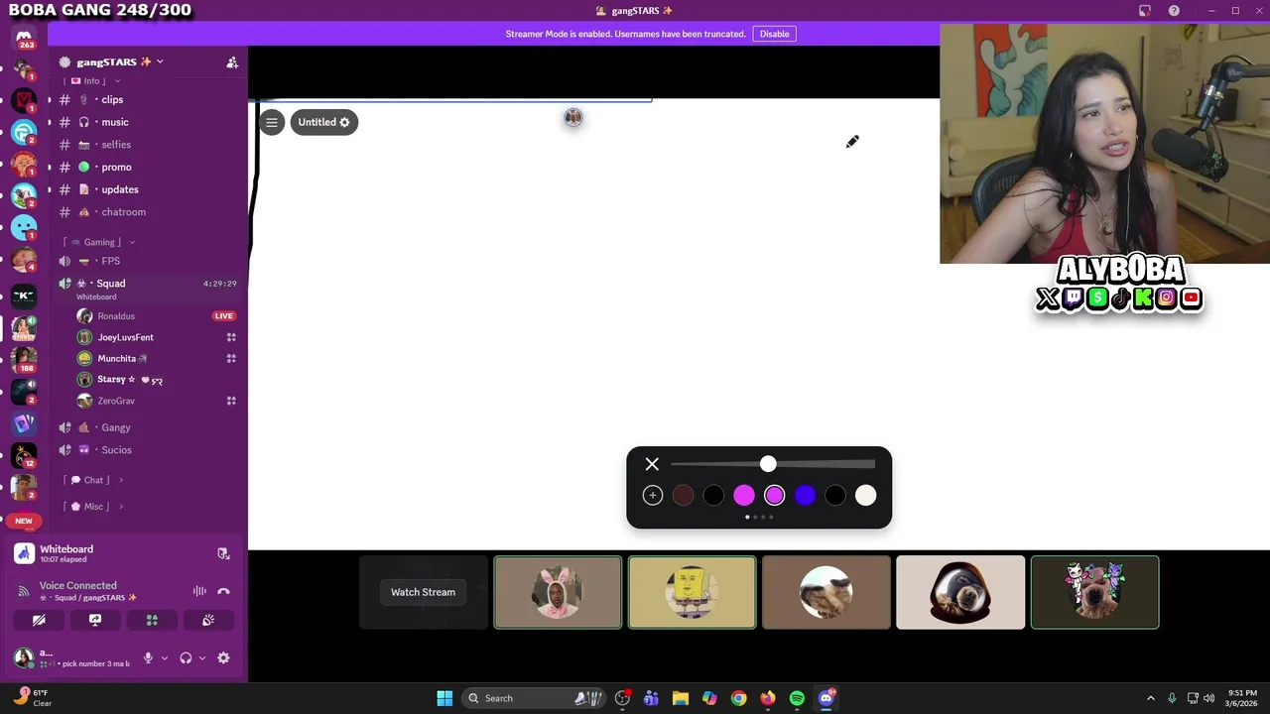Deafen with the headphones icon
The width and height of the screenshot is (1270, 714).
point(186,657)
